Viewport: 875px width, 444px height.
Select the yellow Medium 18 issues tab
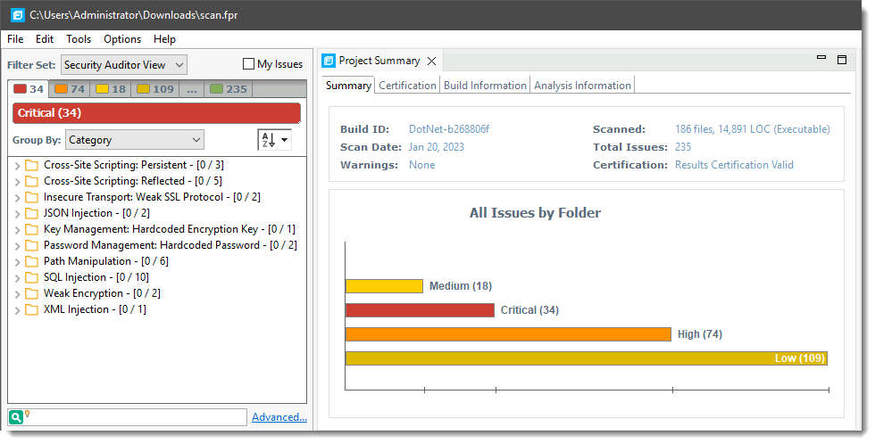(111, 89)
